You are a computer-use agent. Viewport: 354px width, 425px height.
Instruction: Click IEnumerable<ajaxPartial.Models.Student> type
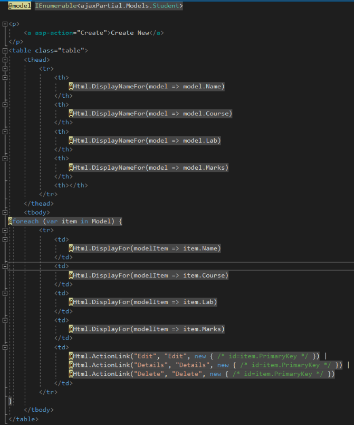coord(109,6)
